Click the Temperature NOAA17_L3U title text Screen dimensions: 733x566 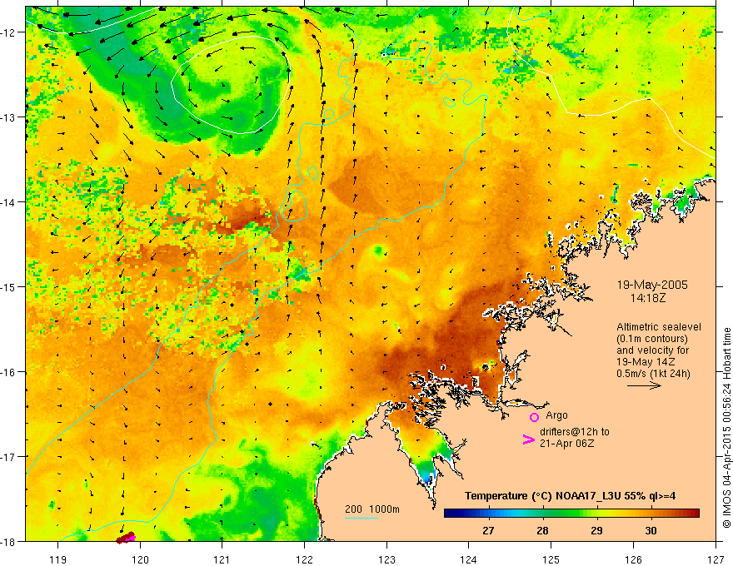[x=570, y=496]
